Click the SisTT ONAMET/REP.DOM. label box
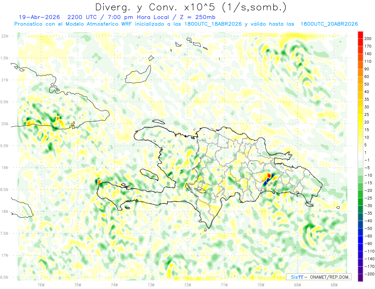This screenshot has height=289, width=375. 318,277
